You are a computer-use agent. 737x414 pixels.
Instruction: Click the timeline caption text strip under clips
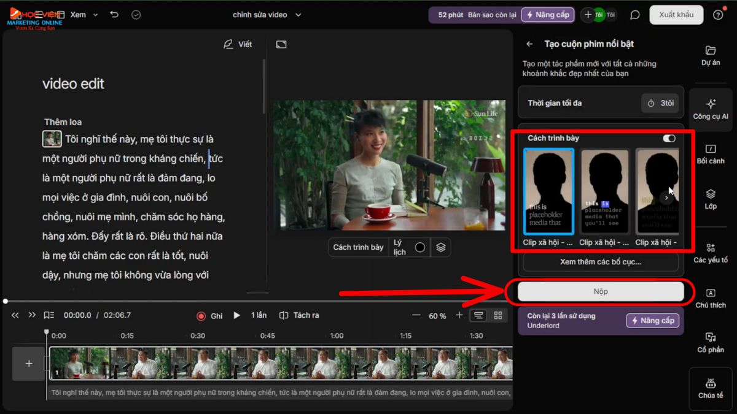(x=280, y=393)
